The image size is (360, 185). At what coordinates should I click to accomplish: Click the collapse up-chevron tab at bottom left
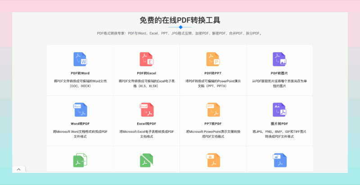(x=19, y=169)
